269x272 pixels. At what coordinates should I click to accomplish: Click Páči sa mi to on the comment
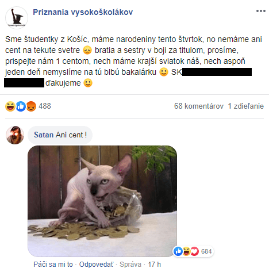(53, 265)
